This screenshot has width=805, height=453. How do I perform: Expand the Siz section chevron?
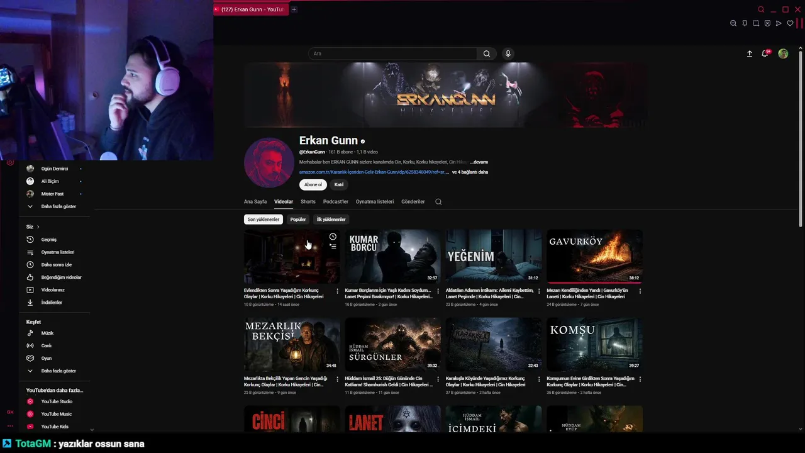[x=38, y=226]
